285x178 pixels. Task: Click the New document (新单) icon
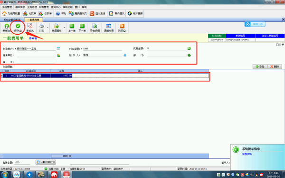7,26
